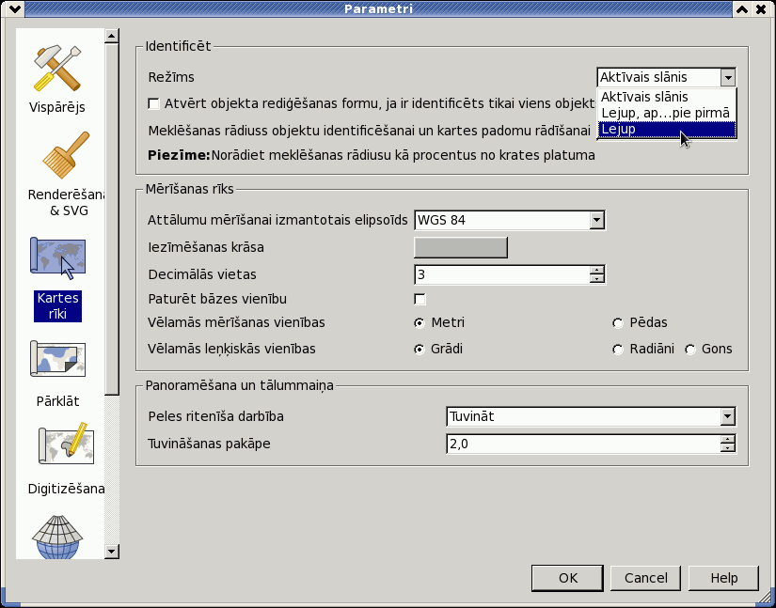
Task: Confirm settings with the OK button
Action: click(x=567, y=578)
